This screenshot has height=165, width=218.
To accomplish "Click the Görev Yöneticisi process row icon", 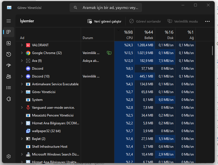I will [x=28, y=92].
